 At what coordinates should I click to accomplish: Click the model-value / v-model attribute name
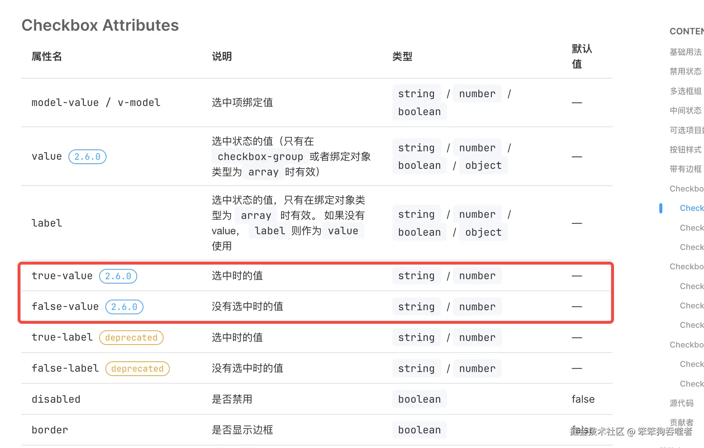(x=96, y=102)
